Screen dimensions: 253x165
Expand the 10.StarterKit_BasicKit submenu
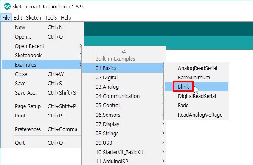[124, 152]
